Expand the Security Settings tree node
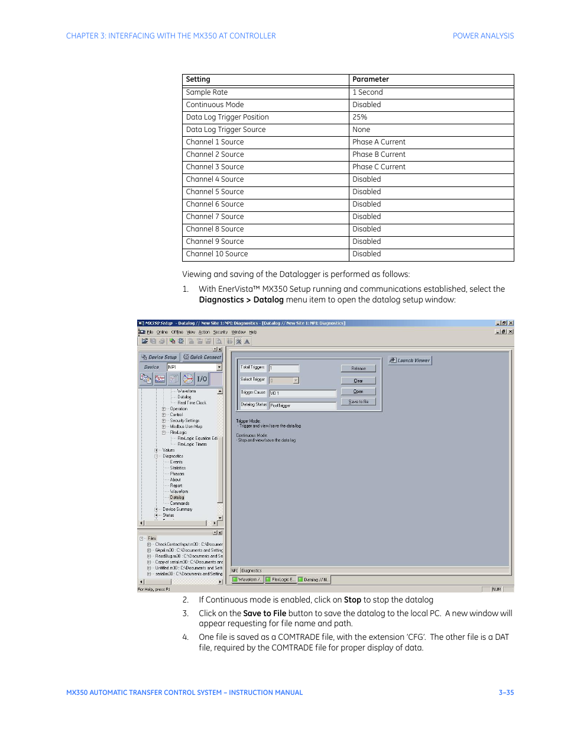This screenshot has width=564, height=731. 164,421
